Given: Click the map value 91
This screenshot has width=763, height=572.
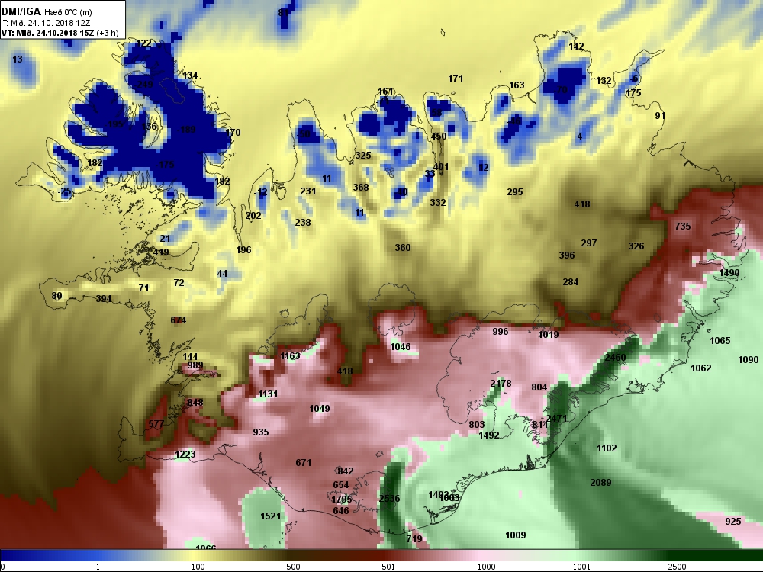Looking at the screenshot, I should coord(660,116).
